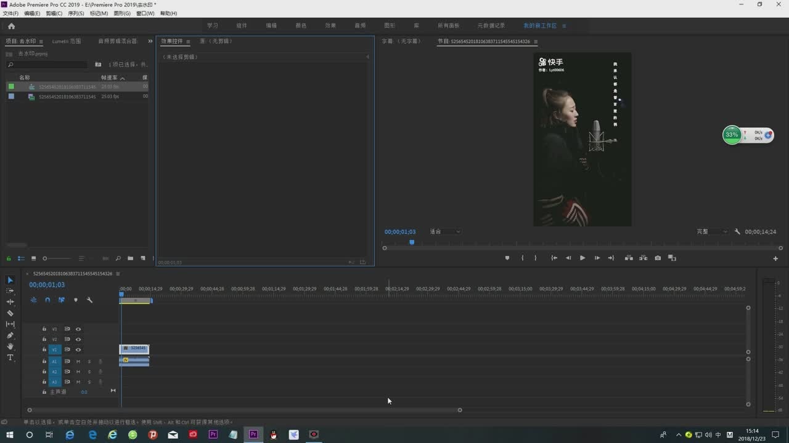
Task: Toggle project read-only lock in project panel
Action: [x=9, y=258]
